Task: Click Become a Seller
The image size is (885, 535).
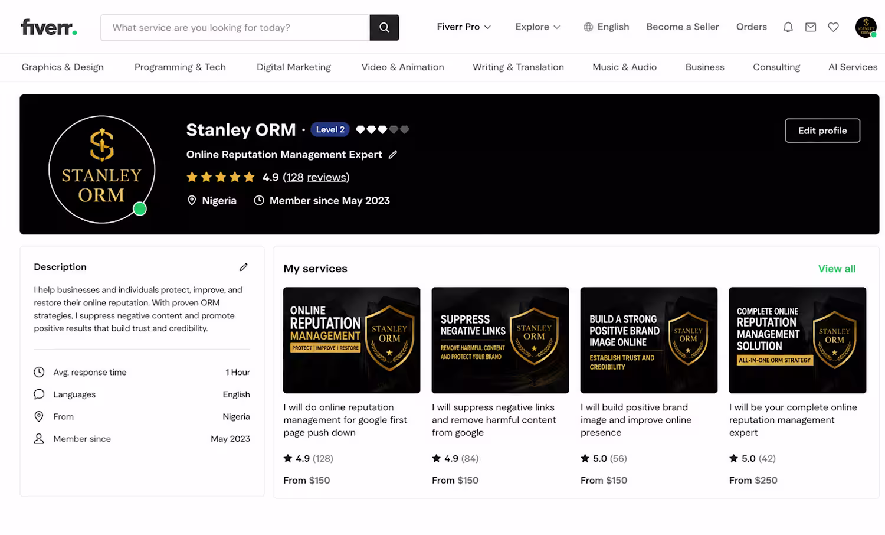Action: click(683, 27)
